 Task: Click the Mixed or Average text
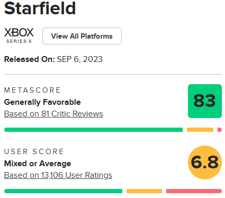pyautogui.click(x=38, y=164)
